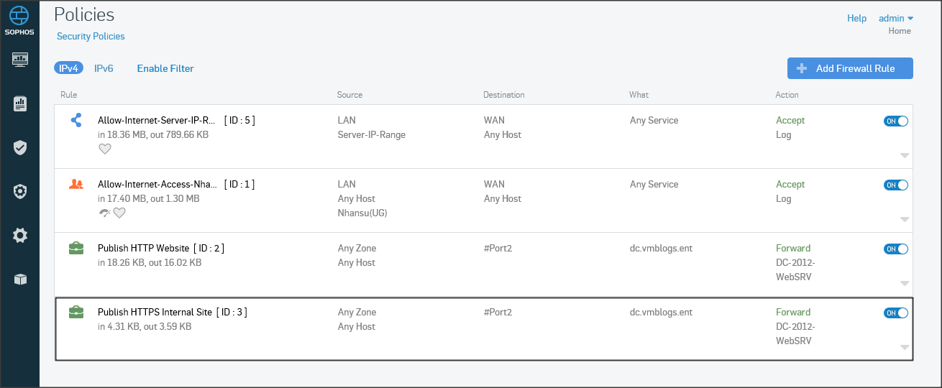Switch to the IPv6 tab
This screenshot has width=942, height=388.
click(x=104, y=68)
